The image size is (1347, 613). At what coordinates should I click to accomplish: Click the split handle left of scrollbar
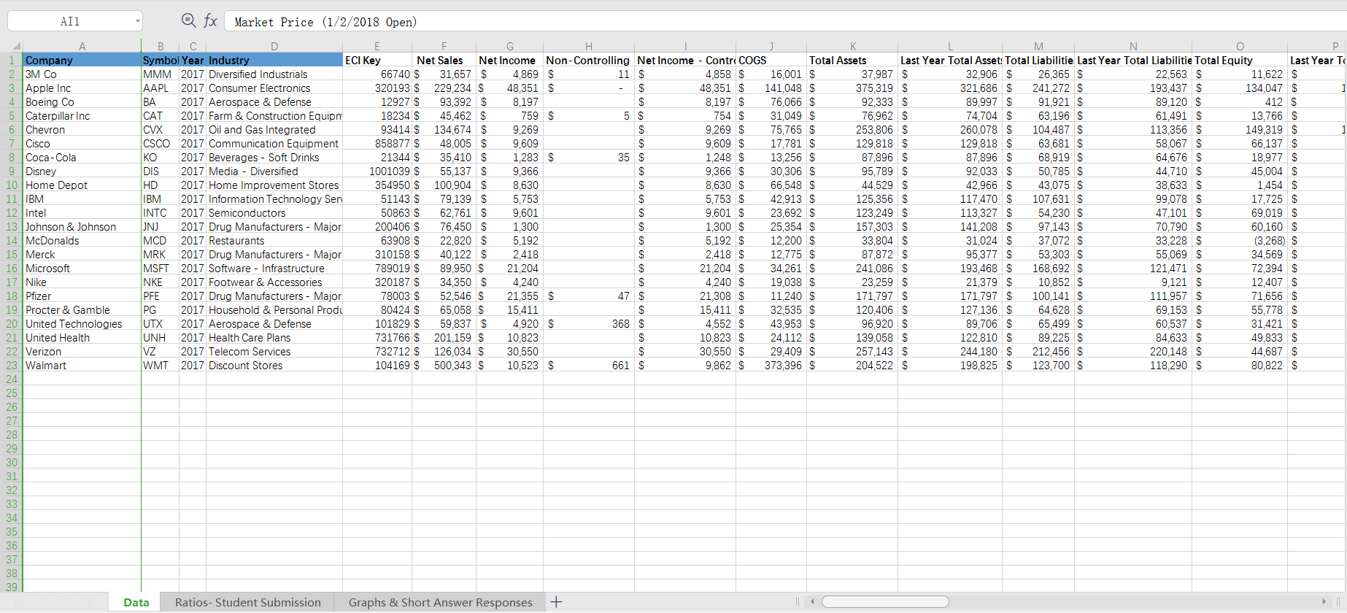pyautogui.click(x=797, y=602)
